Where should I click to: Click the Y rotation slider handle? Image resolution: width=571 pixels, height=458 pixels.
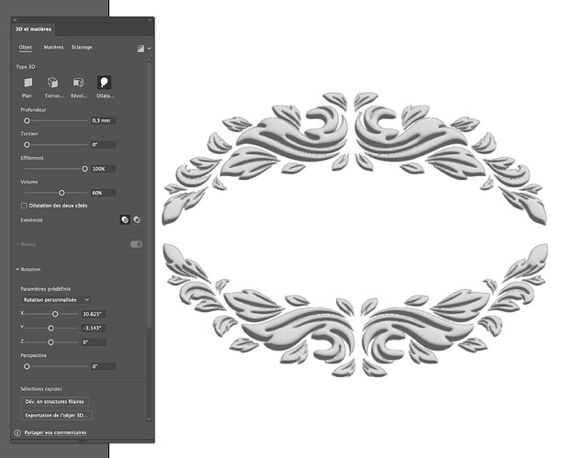[x=50, y=328]
